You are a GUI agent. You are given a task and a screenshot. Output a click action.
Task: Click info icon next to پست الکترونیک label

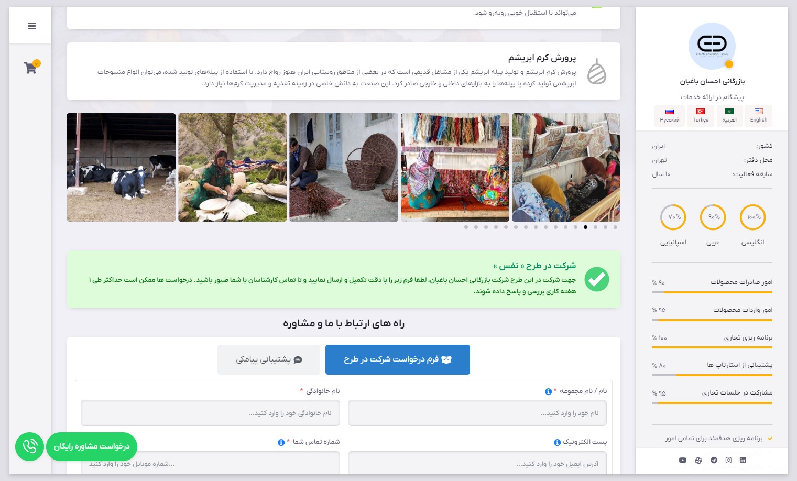(557, 442)
